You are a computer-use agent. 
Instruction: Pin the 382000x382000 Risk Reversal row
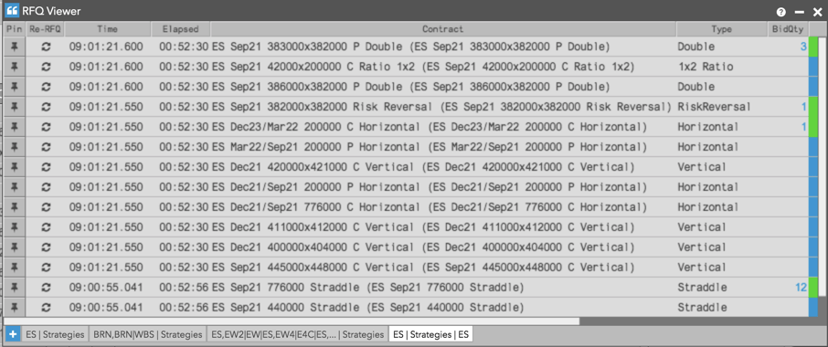tap(15, 107)
